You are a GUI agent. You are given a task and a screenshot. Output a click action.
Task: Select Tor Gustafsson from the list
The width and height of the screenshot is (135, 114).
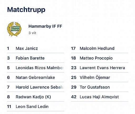coord(99,87)
